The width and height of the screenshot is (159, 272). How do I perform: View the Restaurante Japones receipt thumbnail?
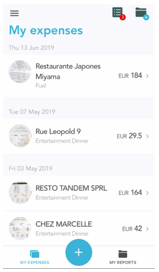20,72
